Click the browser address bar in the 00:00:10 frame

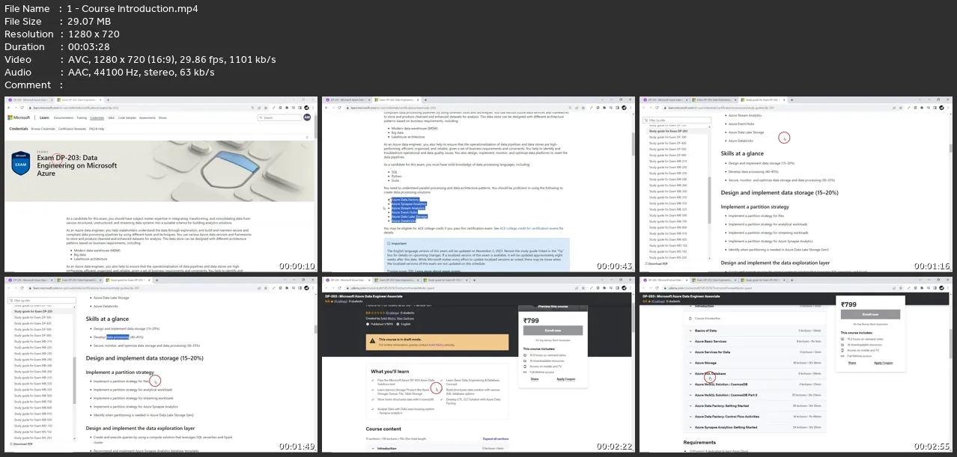150,108
